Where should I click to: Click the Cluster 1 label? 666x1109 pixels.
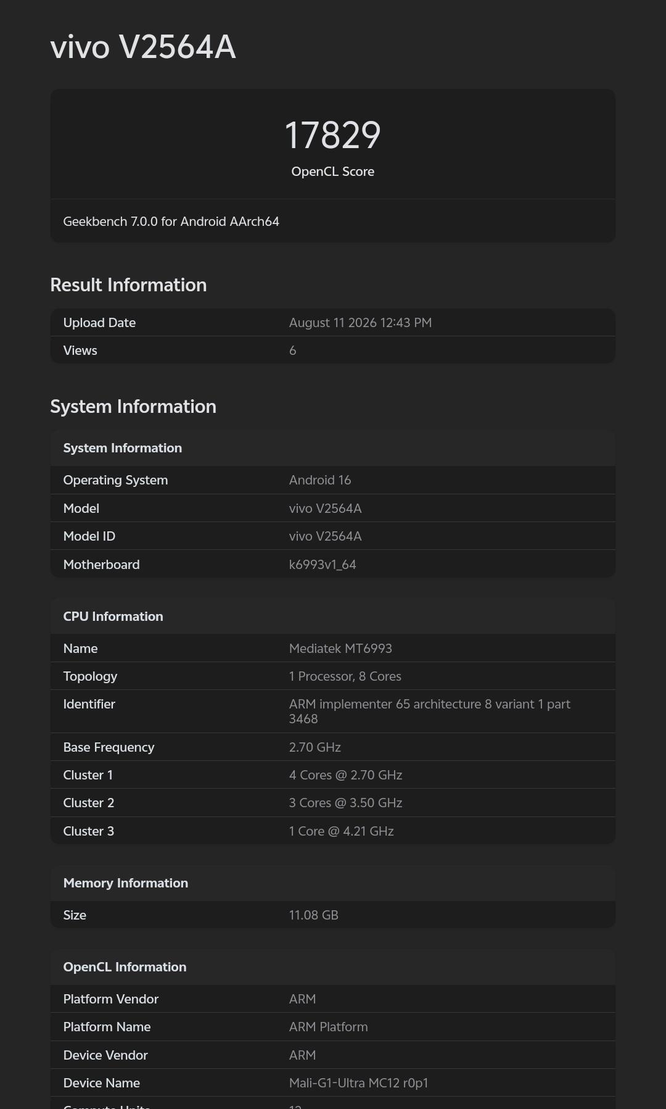88,775
